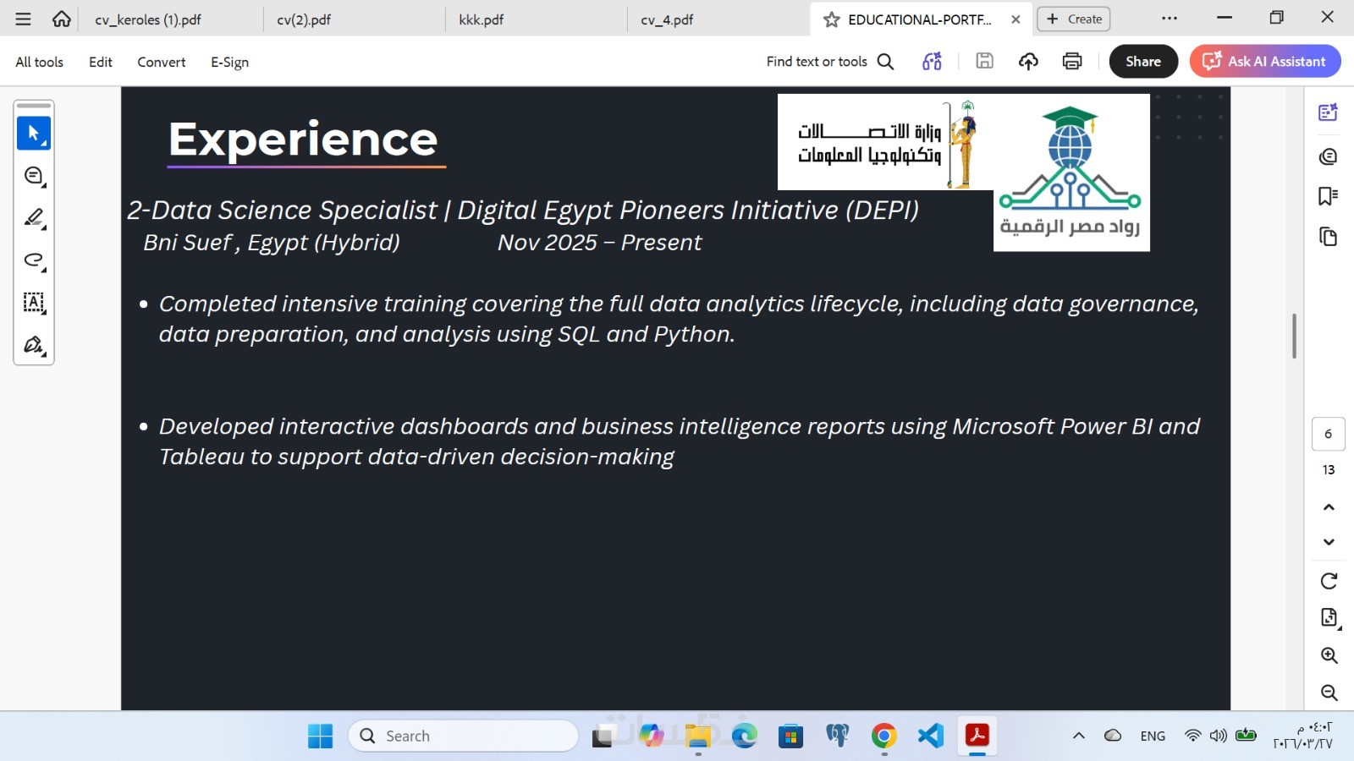
Task: Click the taskbar Search box
Action: (464, 736)
